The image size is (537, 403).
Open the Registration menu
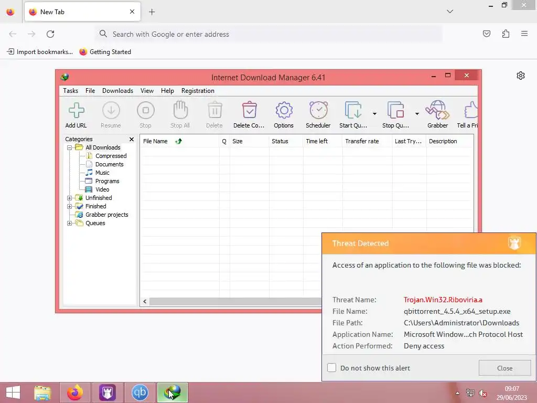click(x=198, y=91)
